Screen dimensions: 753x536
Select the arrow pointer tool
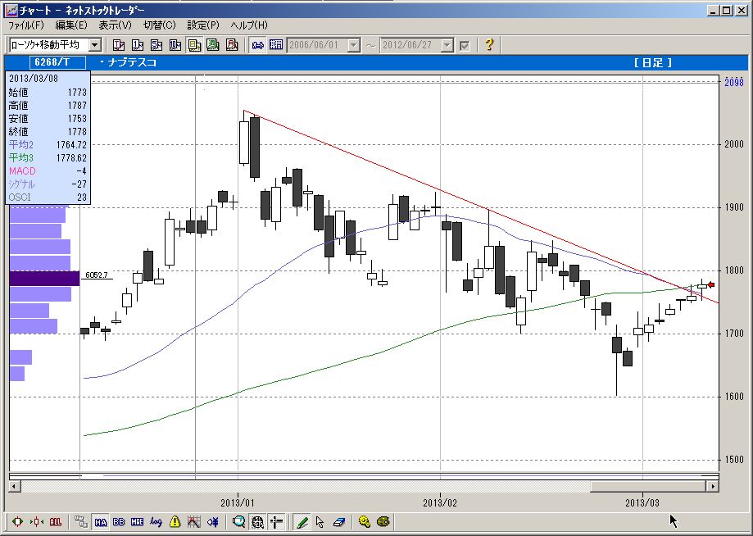point(320,521)
